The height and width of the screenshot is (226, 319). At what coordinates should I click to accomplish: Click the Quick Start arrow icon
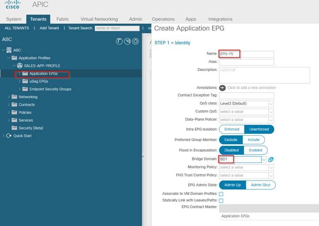click(x=9, y=136)
